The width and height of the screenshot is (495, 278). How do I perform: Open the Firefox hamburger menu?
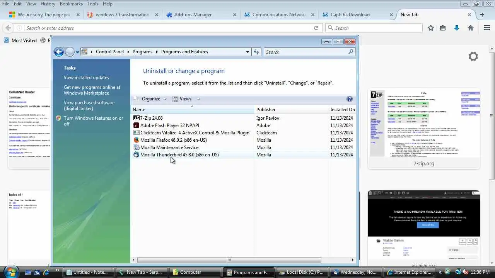[487, 28]
